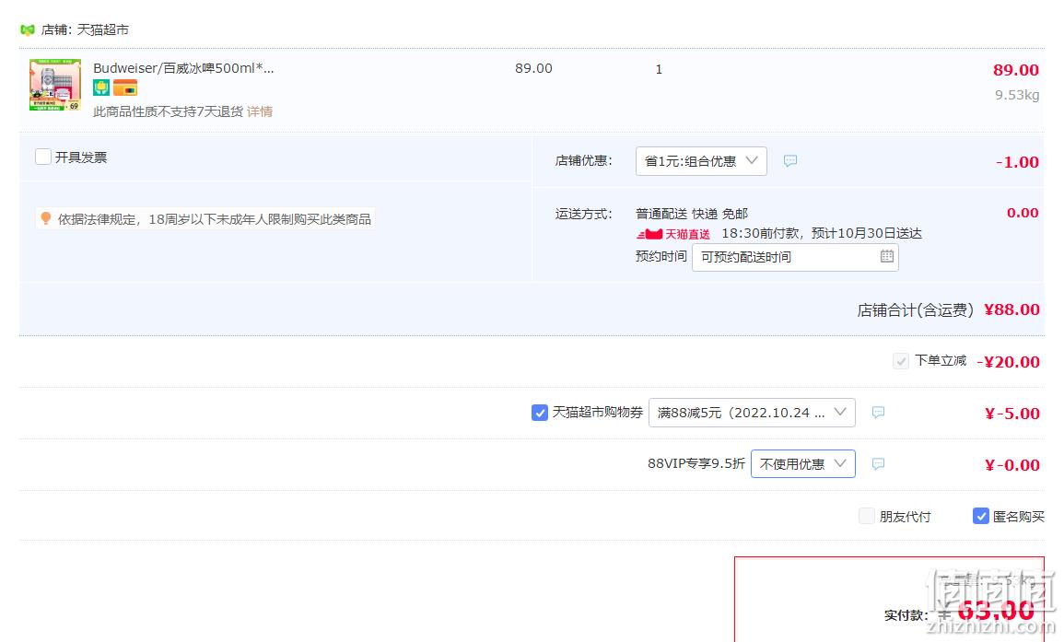Click the comment icon beside 88VIP dropdown
1064x642 pixels.
[878, 464]
